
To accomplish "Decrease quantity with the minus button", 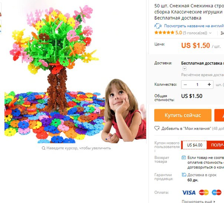I will 185,84.
